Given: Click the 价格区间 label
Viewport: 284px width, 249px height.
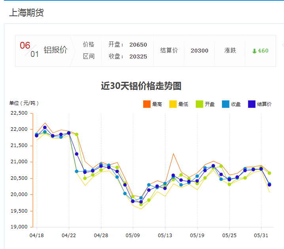Looking at the screenshot, I should pos(89,50).
